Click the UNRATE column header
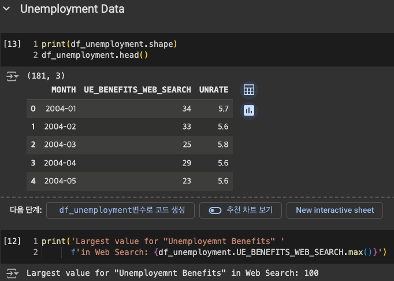The height and width of the screenshot is (281, 394). tap(214, 90)
